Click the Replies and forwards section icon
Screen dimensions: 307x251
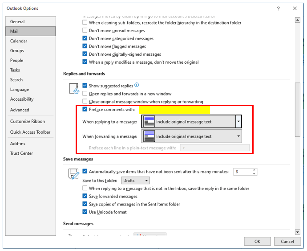74,89
